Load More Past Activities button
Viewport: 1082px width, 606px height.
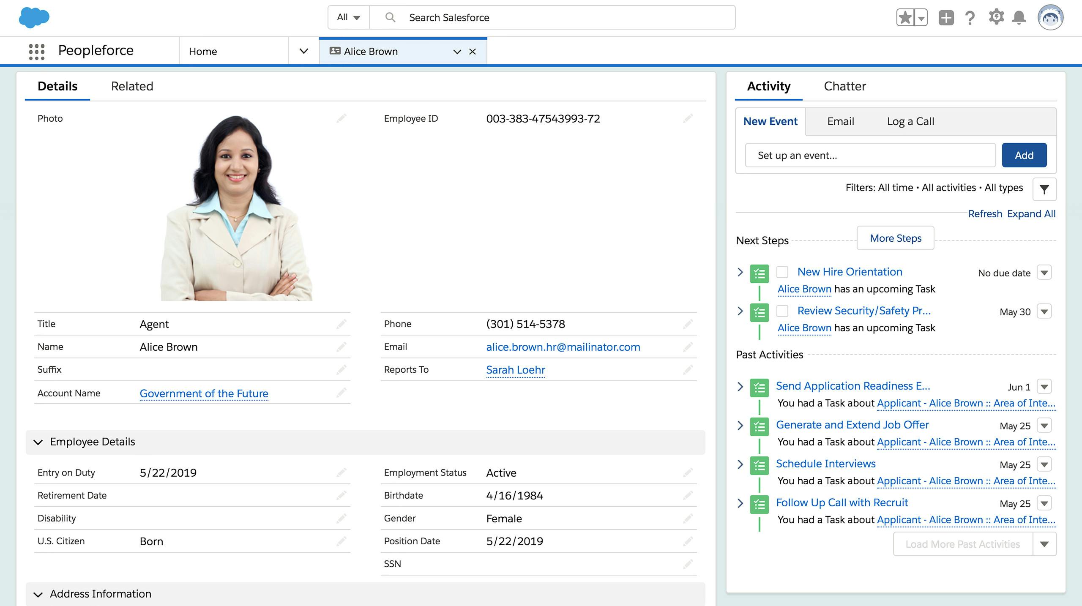point(963,544)
